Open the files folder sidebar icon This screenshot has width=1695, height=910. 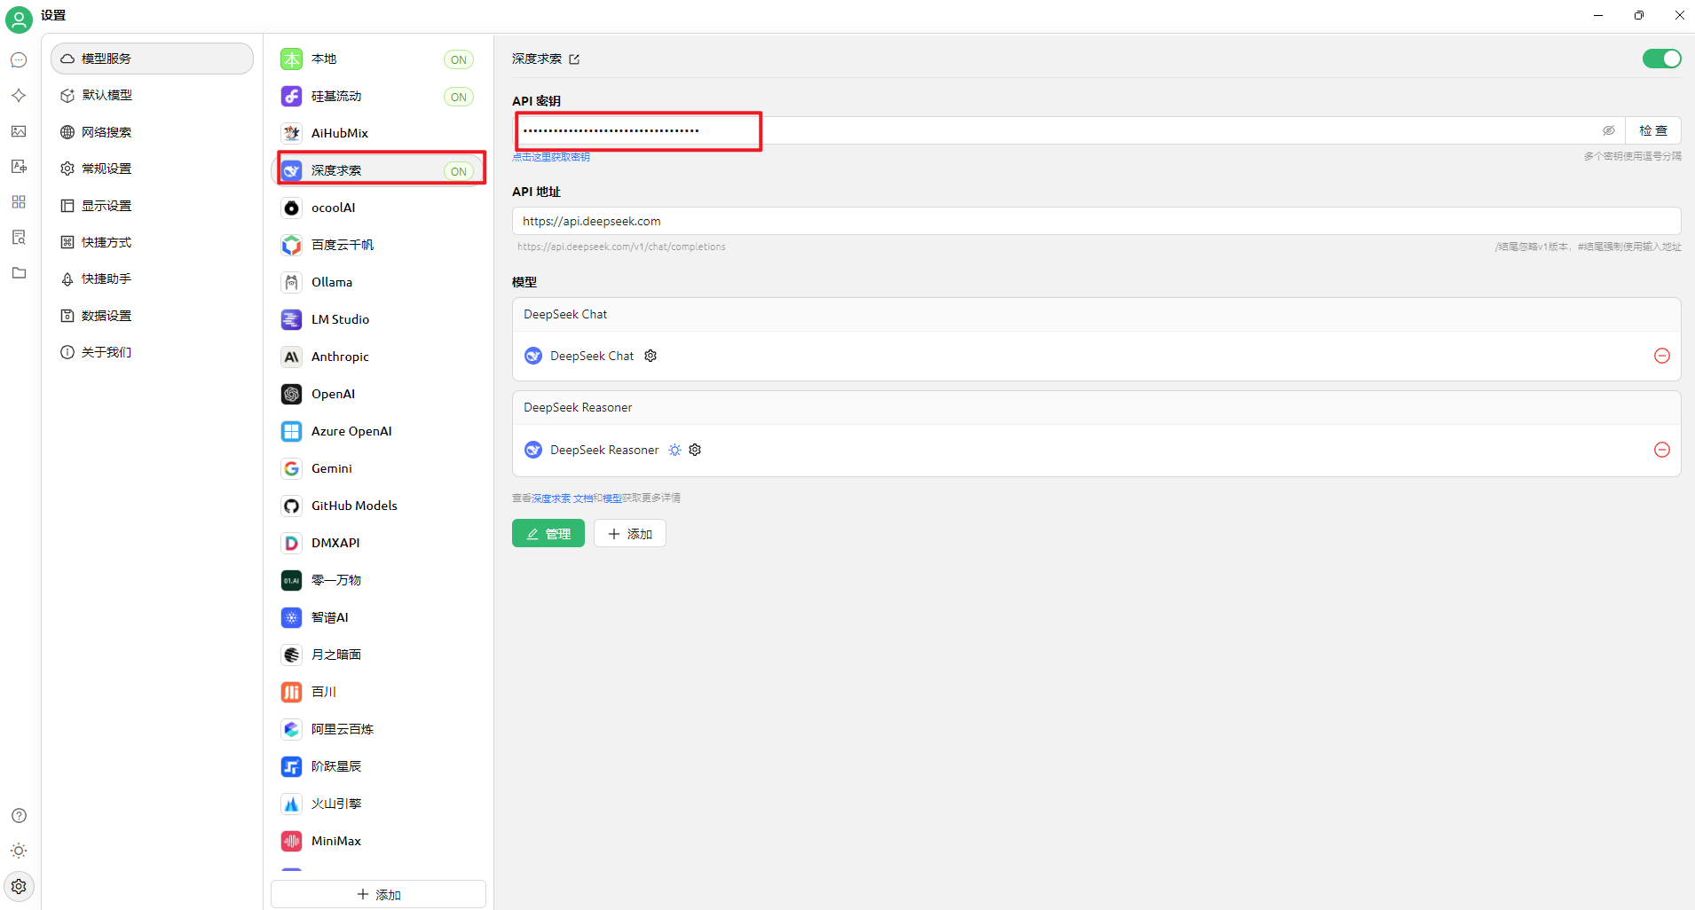tap(19, 273)
